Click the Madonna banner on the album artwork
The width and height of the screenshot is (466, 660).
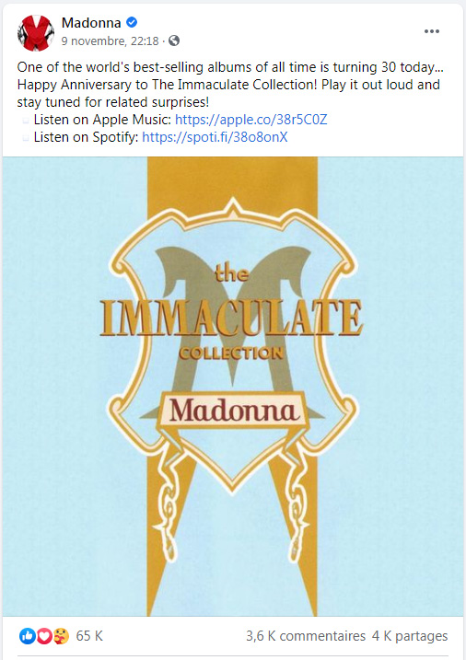(x=233, y=411)
